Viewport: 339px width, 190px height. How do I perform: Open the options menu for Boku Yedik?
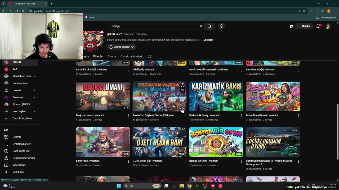(x=128, y=161)
